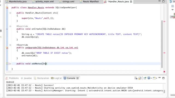Image resolution: width=175 pixels, height=98 pixels.
Task: Collapse the addNotas method fold
Action: [10, 64]
